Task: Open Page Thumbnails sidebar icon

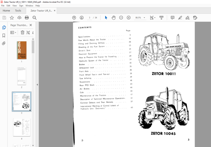Action: pos(4,27)
